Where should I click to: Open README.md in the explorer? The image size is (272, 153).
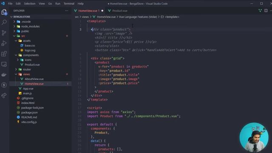(x=29, y=117)
